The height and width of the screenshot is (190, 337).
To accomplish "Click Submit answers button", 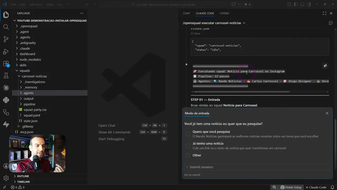I will pos(201,167).
